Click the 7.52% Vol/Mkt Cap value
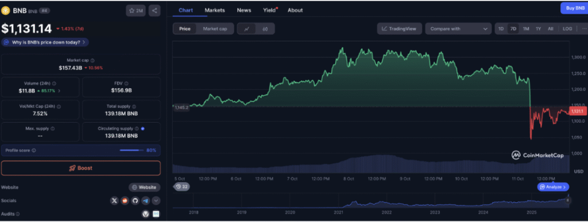 coord(40,113)
